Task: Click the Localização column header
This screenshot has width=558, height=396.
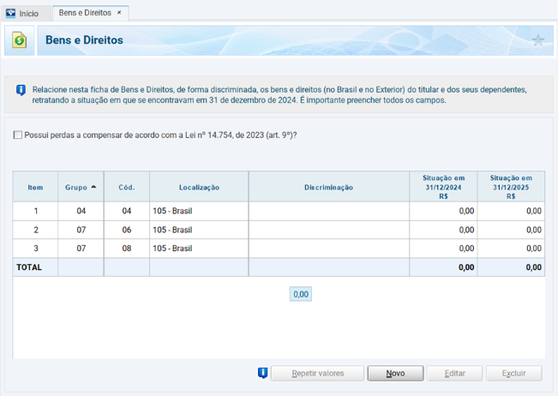Action: point(199,187)
